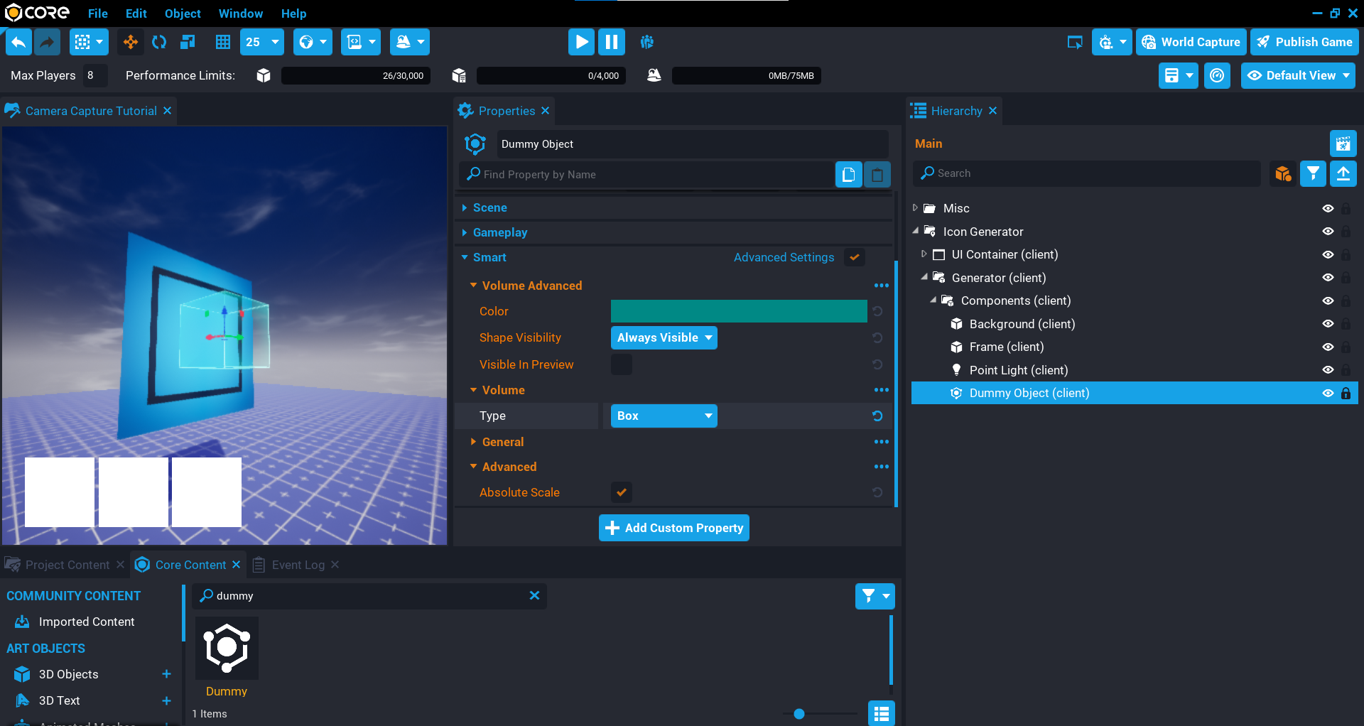Click the Pause preview button
Viewport: 1364px width, 726px height.
click(611, 42)
